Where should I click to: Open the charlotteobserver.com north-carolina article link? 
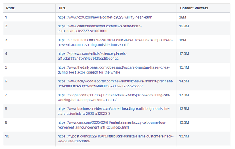[99, 28]
